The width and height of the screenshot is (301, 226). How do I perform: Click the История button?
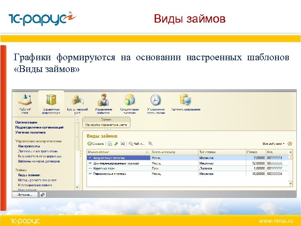(25, 195)
